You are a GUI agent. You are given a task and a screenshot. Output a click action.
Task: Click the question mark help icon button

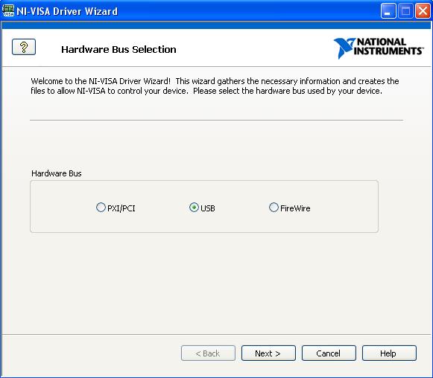coord(24,47)
